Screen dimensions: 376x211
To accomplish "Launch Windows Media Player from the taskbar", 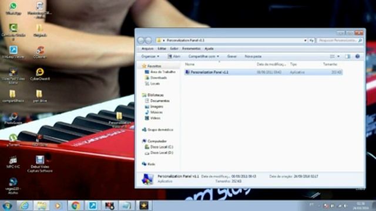I will tap(58, 206).
